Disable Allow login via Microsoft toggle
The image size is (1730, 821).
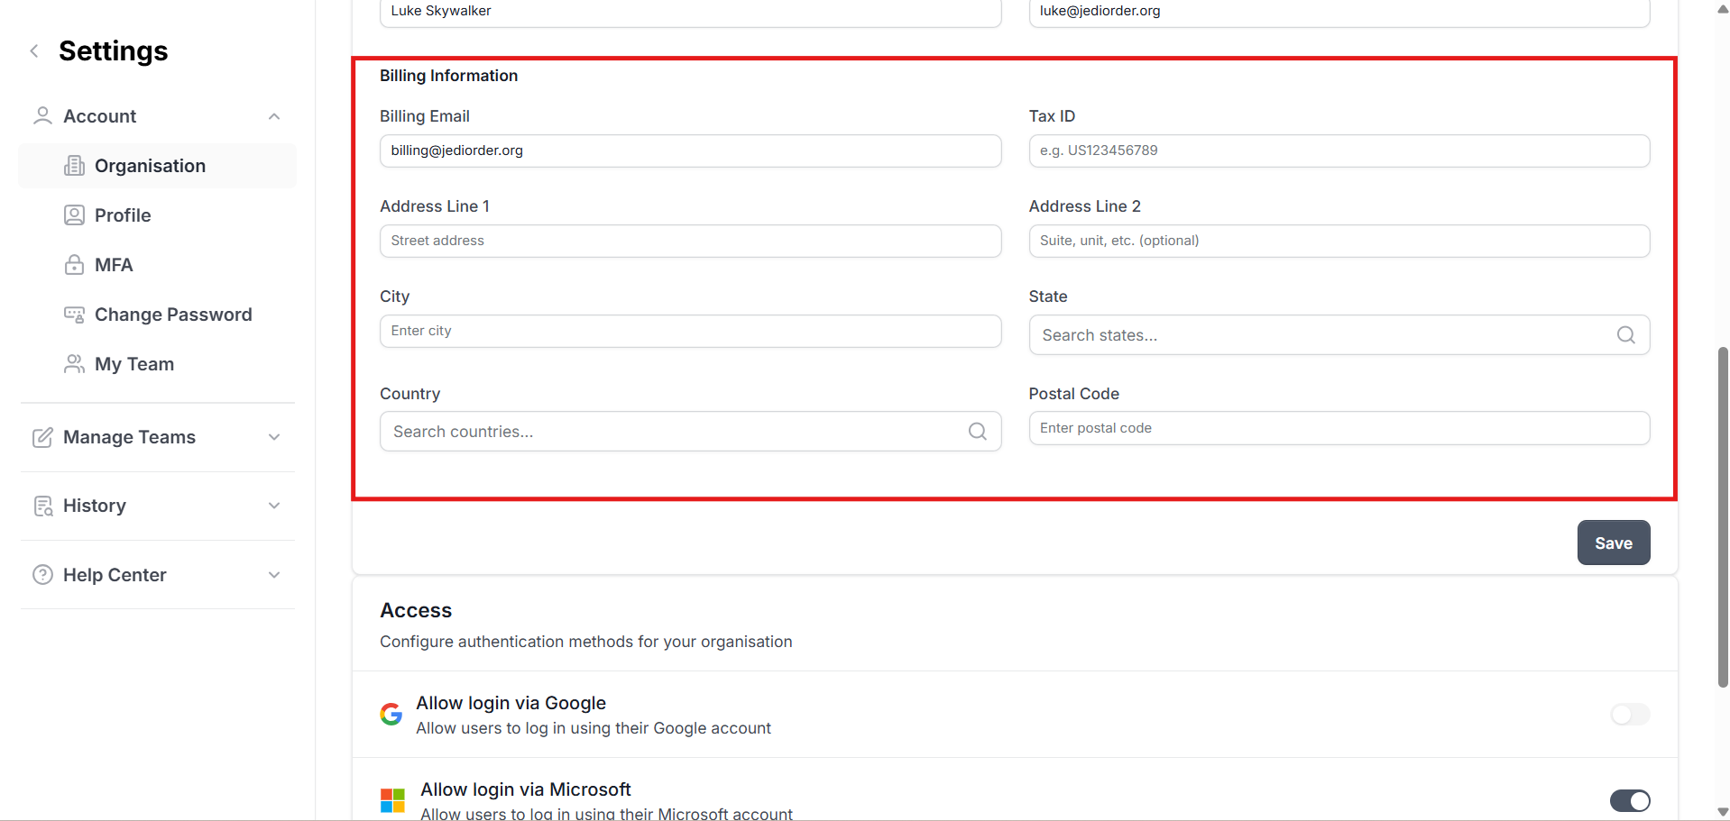1629,800
